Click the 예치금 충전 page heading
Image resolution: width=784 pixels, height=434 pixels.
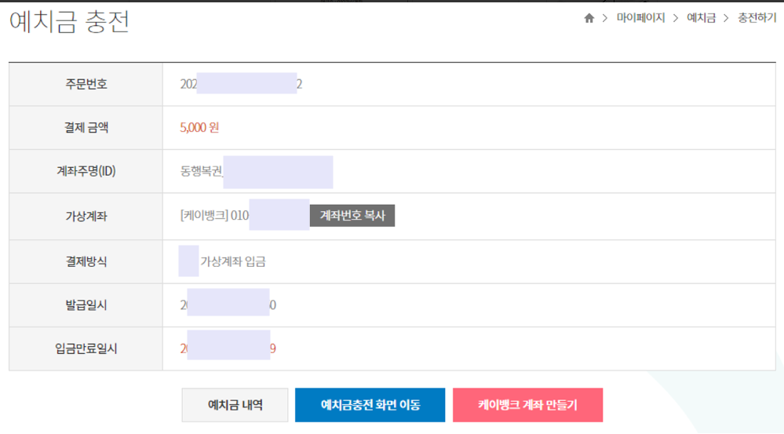[70, 22]
